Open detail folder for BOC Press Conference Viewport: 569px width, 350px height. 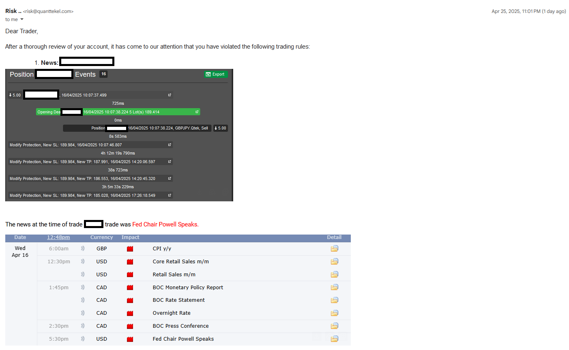click(x=334, y=326)
